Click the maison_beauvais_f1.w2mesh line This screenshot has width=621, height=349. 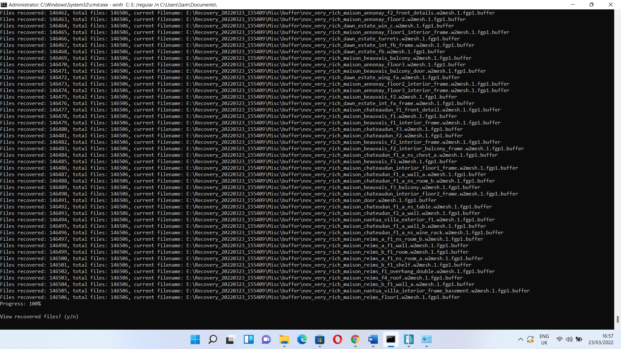pos(228,116)
